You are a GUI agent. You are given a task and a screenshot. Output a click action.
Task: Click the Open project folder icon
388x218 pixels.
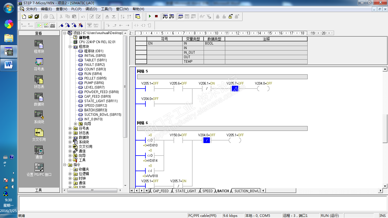pos(30,16)
